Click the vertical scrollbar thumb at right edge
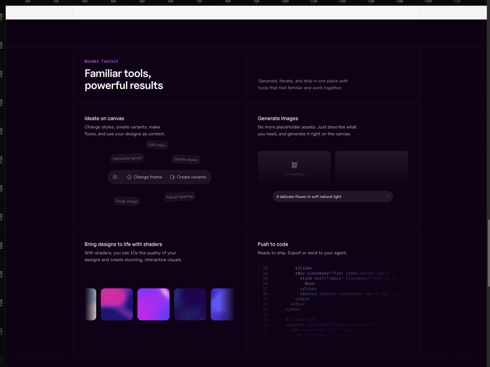This screenshot has width=490, height=367. coord(489,253)
